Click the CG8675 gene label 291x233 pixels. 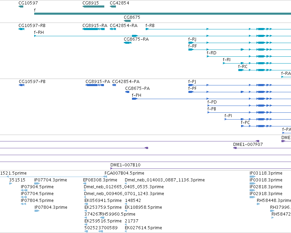pos(132,17)
